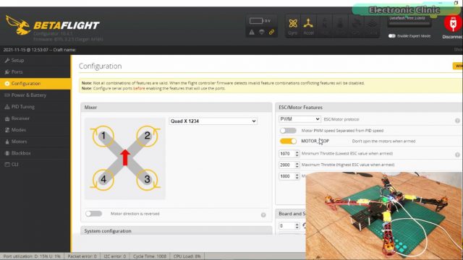Image resolution: width=463 pixels, height=260 pixels.
Task: Click the System configuration header
Action: tap(177, 230)
